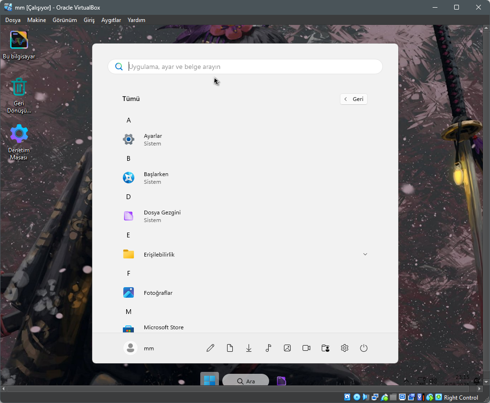Click the VirtualBox display status icon

(402, 397)
